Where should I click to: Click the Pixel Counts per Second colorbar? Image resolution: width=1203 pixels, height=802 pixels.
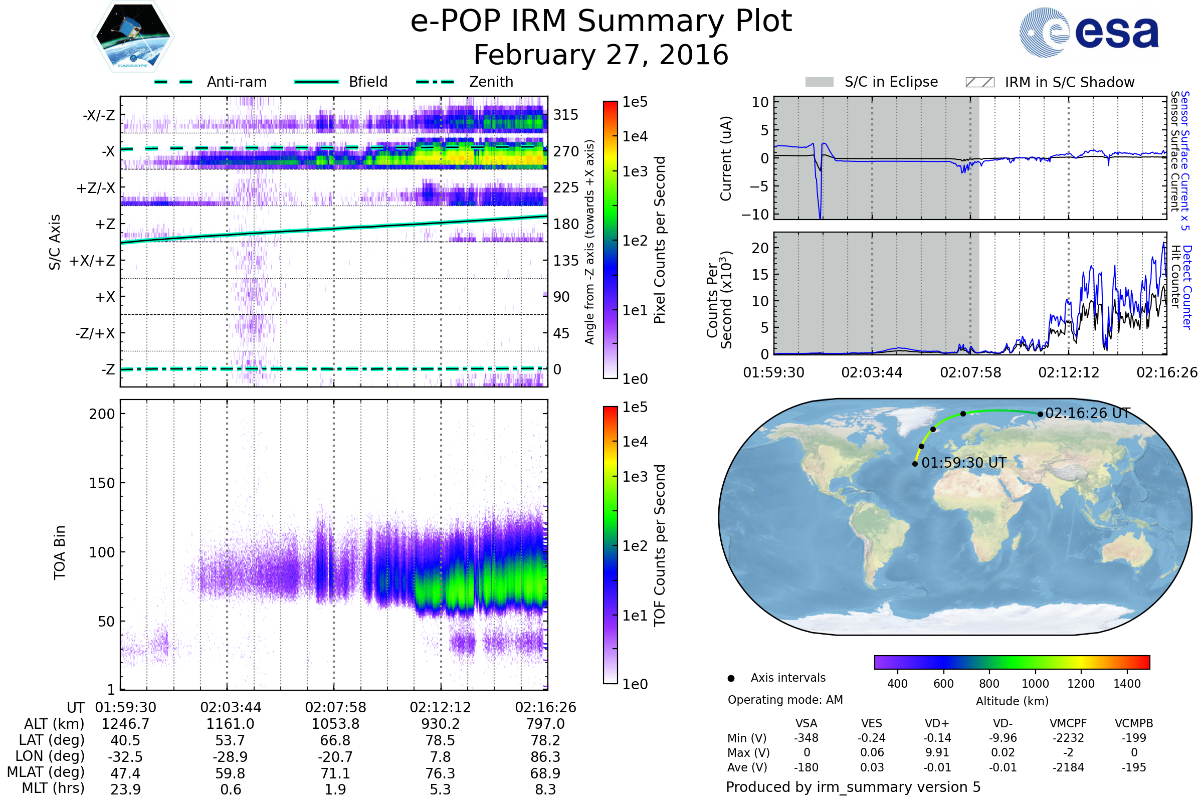click(x=610, y=240)
